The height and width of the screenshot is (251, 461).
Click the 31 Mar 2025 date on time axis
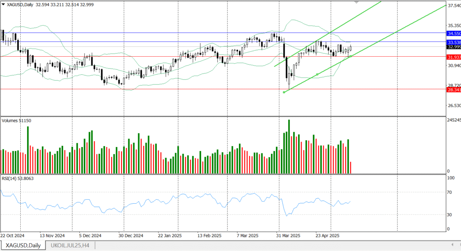287,235
